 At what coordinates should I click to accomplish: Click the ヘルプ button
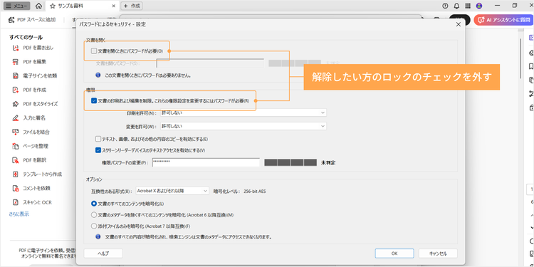click(x=103, y=253)
